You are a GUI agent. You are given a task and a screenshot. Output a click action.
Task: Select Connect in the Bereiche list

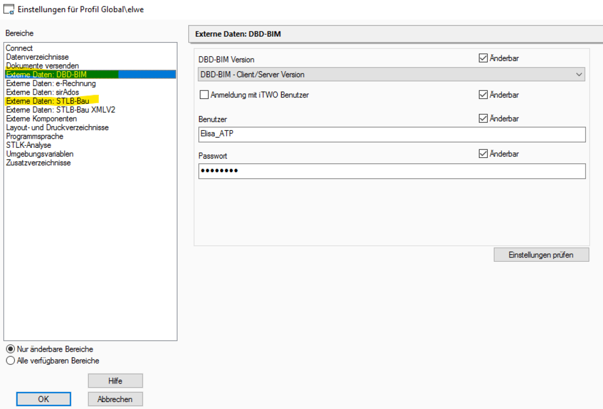click(19, 48)
